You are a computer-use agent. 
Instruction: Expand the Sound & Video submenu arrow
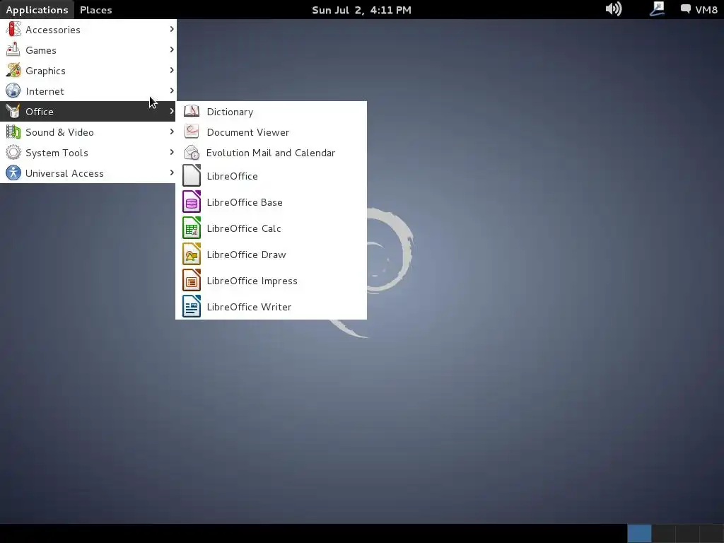point(172,132)
